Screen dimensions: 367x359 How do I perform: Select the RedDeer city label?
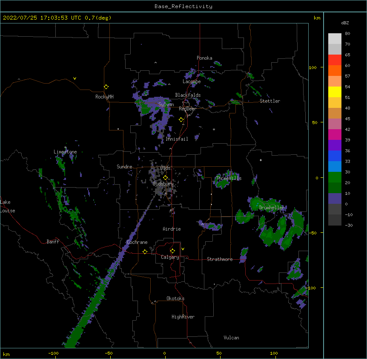pos(187,109)
